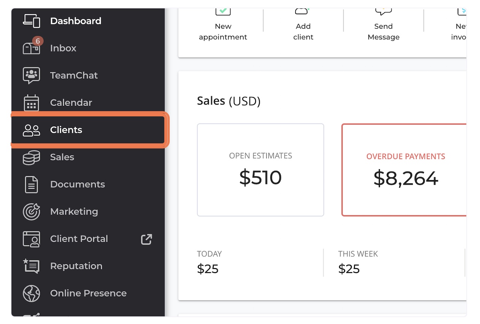Click the Online Presence globe icon
This screenshot has height=324, width=480.
click(x=31, y=293)
